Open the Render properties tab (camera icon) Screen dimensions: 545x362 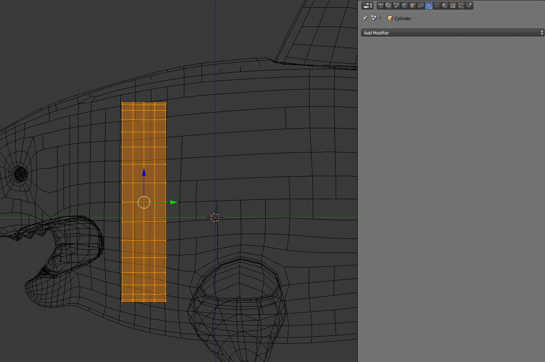380,6
